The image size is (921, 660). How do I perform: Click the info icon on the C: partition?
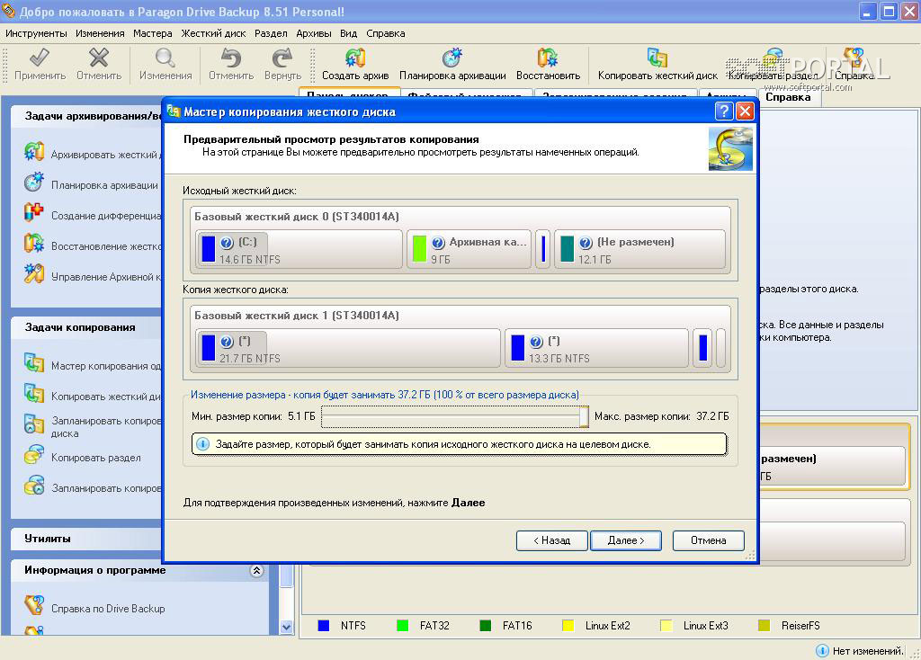(x=227, y=243)
